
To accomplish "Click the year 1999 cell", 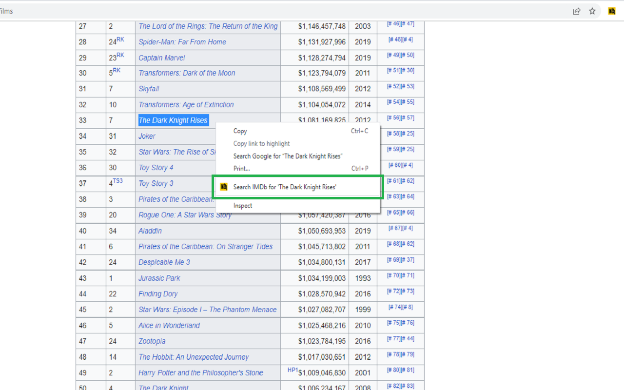I will (363, 310).
